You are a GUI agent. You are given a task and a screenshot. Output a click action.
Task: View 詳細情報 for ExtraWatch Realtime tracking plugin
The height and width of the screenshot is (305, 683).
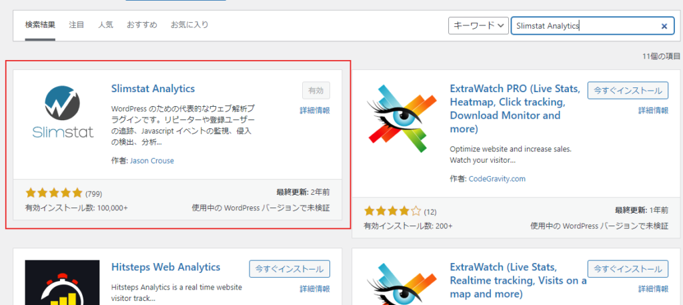tap(654, 289)
